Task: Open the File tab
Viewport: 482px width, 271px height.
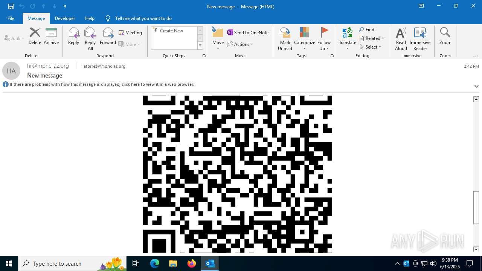Action: [x=11, y=18]
